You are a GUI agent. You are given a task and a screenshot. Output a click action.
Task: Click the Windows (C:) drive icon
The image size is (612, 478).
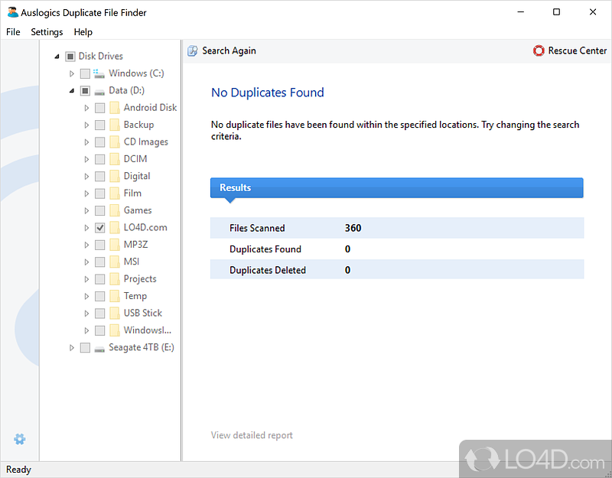pyautogui.click(x=99, y=73)
